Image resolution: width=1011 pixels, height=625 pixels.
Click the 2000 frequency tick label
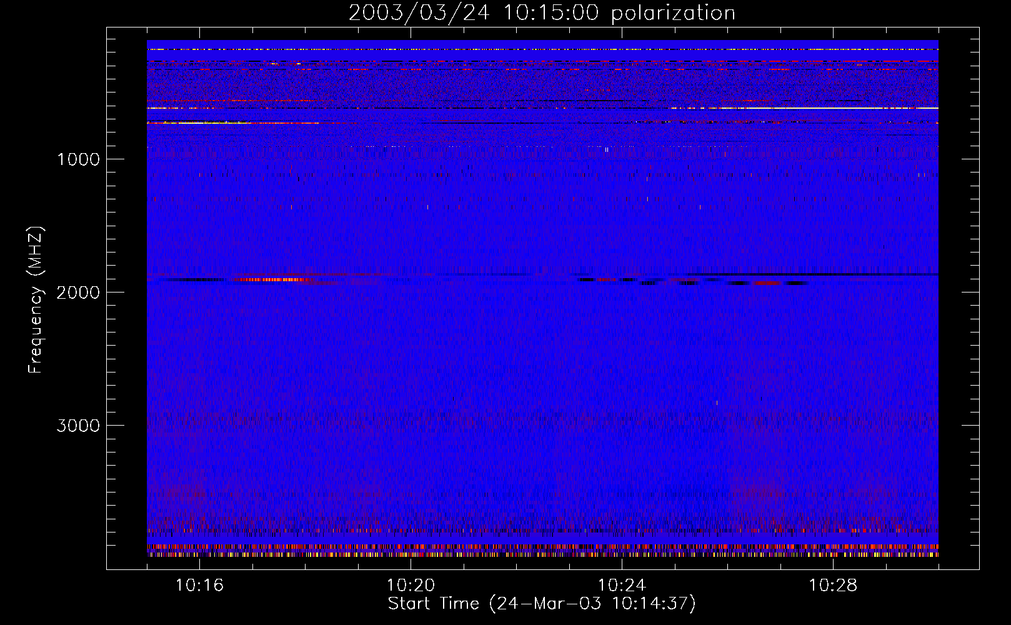[x=78, y=292]
